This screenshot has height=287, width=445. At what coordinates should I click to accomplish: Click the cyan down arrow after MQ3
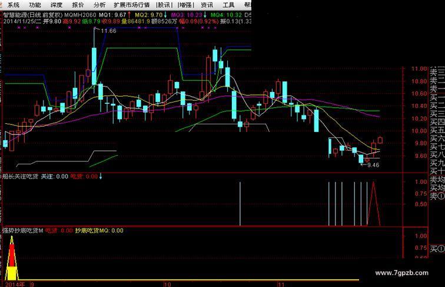205,15
